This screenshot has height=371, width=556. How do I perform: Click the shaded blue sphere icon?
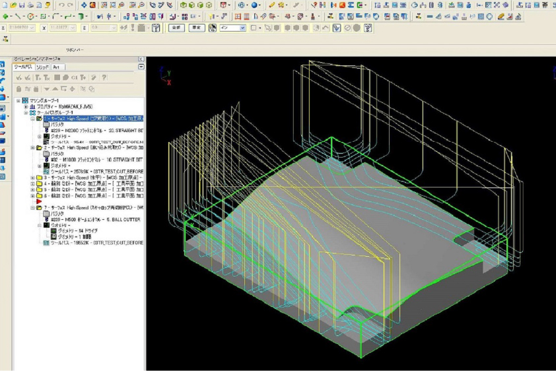(254, 5)
